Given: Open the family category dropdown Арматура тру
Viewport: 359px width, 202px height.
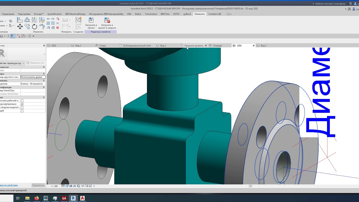Looking at the screenshot, I should point(12,63).
